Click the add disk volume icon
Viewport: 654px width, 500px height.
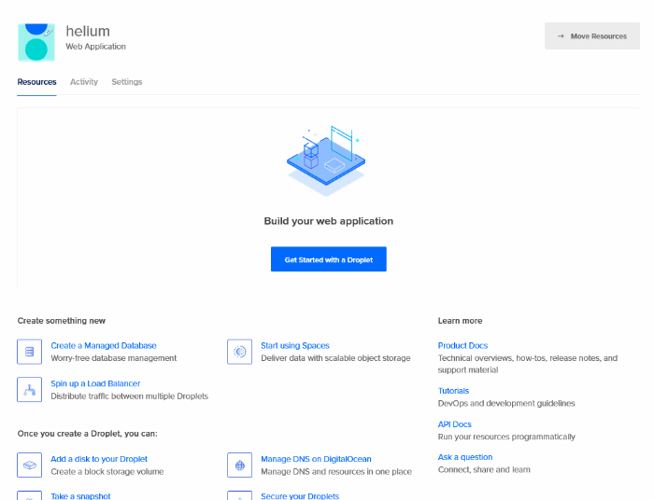pyautogui.click(x=30, y=465)
